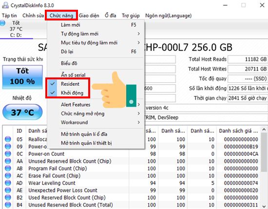Click scrollbar up arrow of attribute list

(264, 130)
